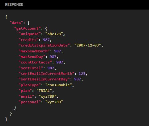Click the "email" key
Viewport: 149px width, 126px height.
(26, 96)
